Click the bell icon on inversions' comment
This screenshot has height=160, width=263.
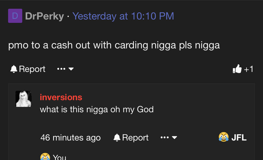[x=117, y=138]
